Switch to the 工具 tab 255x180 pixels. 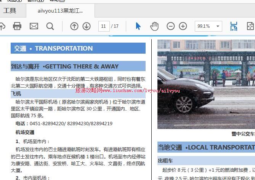coord(10,11)
